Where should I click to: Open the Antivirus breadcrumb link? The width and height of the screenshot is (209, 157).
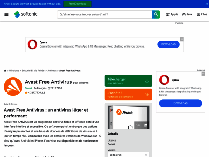52,71
